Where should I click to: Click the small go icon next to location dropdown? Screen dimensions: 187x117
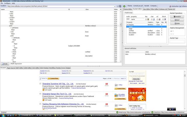(x=118, y=6)
